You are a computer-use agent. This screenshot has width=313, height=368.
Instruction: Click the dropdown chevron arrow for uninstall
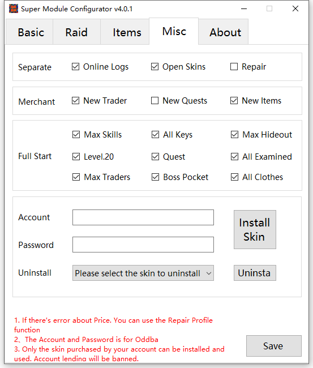pyautogui.click(x=209, y=273)
